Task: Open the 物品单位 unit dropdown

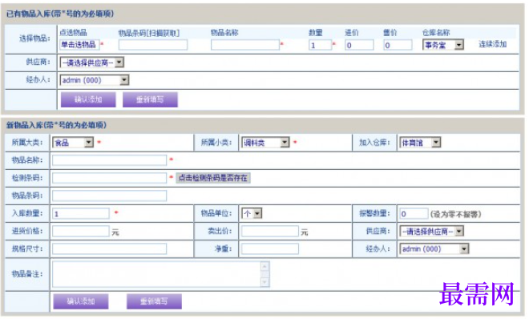Action: pyautogui.click(x=252, y=213)
